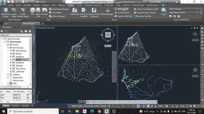Open Create Section Sheets tool

coord(23,13)
